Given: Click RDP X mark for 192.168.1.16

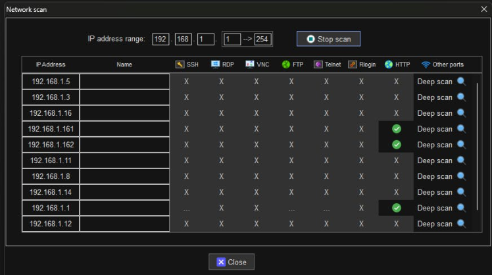Looking at the screenshot, I should (222, 113).
